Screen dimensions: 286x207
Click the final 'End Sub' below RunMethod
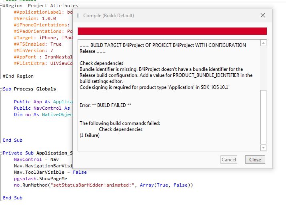point(12,198)
